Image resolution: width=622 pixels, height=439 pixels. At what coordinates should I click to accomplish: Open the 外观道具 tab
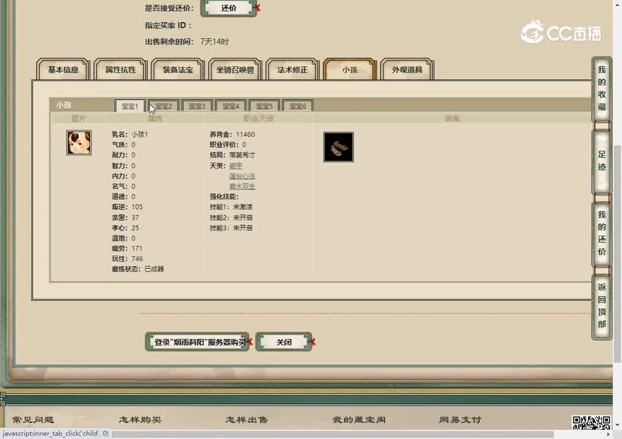(x=407, y=70)
